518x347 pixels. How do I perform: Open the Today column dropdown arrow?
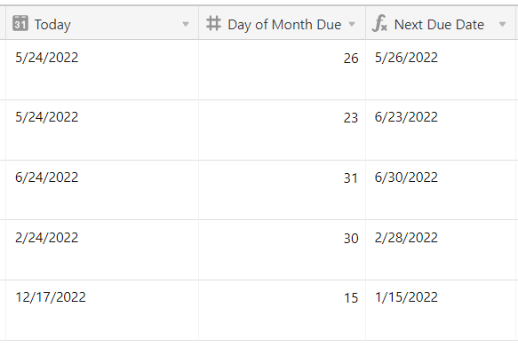pos(186,24)
